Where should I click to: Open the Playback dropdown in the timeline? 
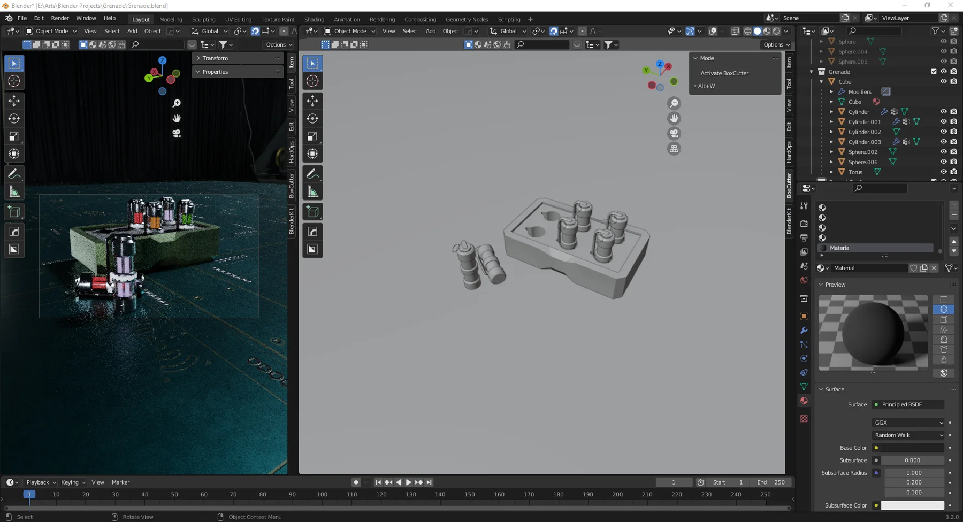click(x=41, y=482)
